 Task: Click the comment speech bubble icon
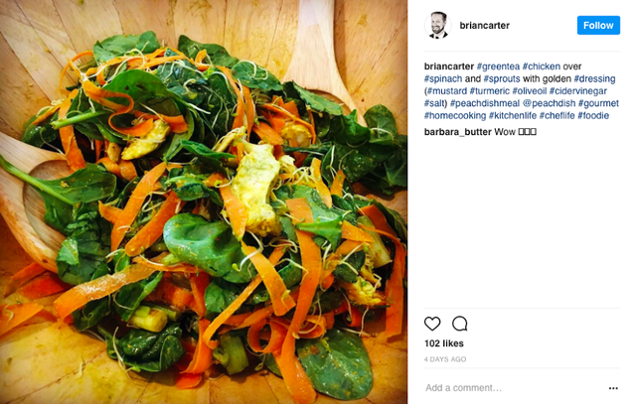[x=459, y=324]
